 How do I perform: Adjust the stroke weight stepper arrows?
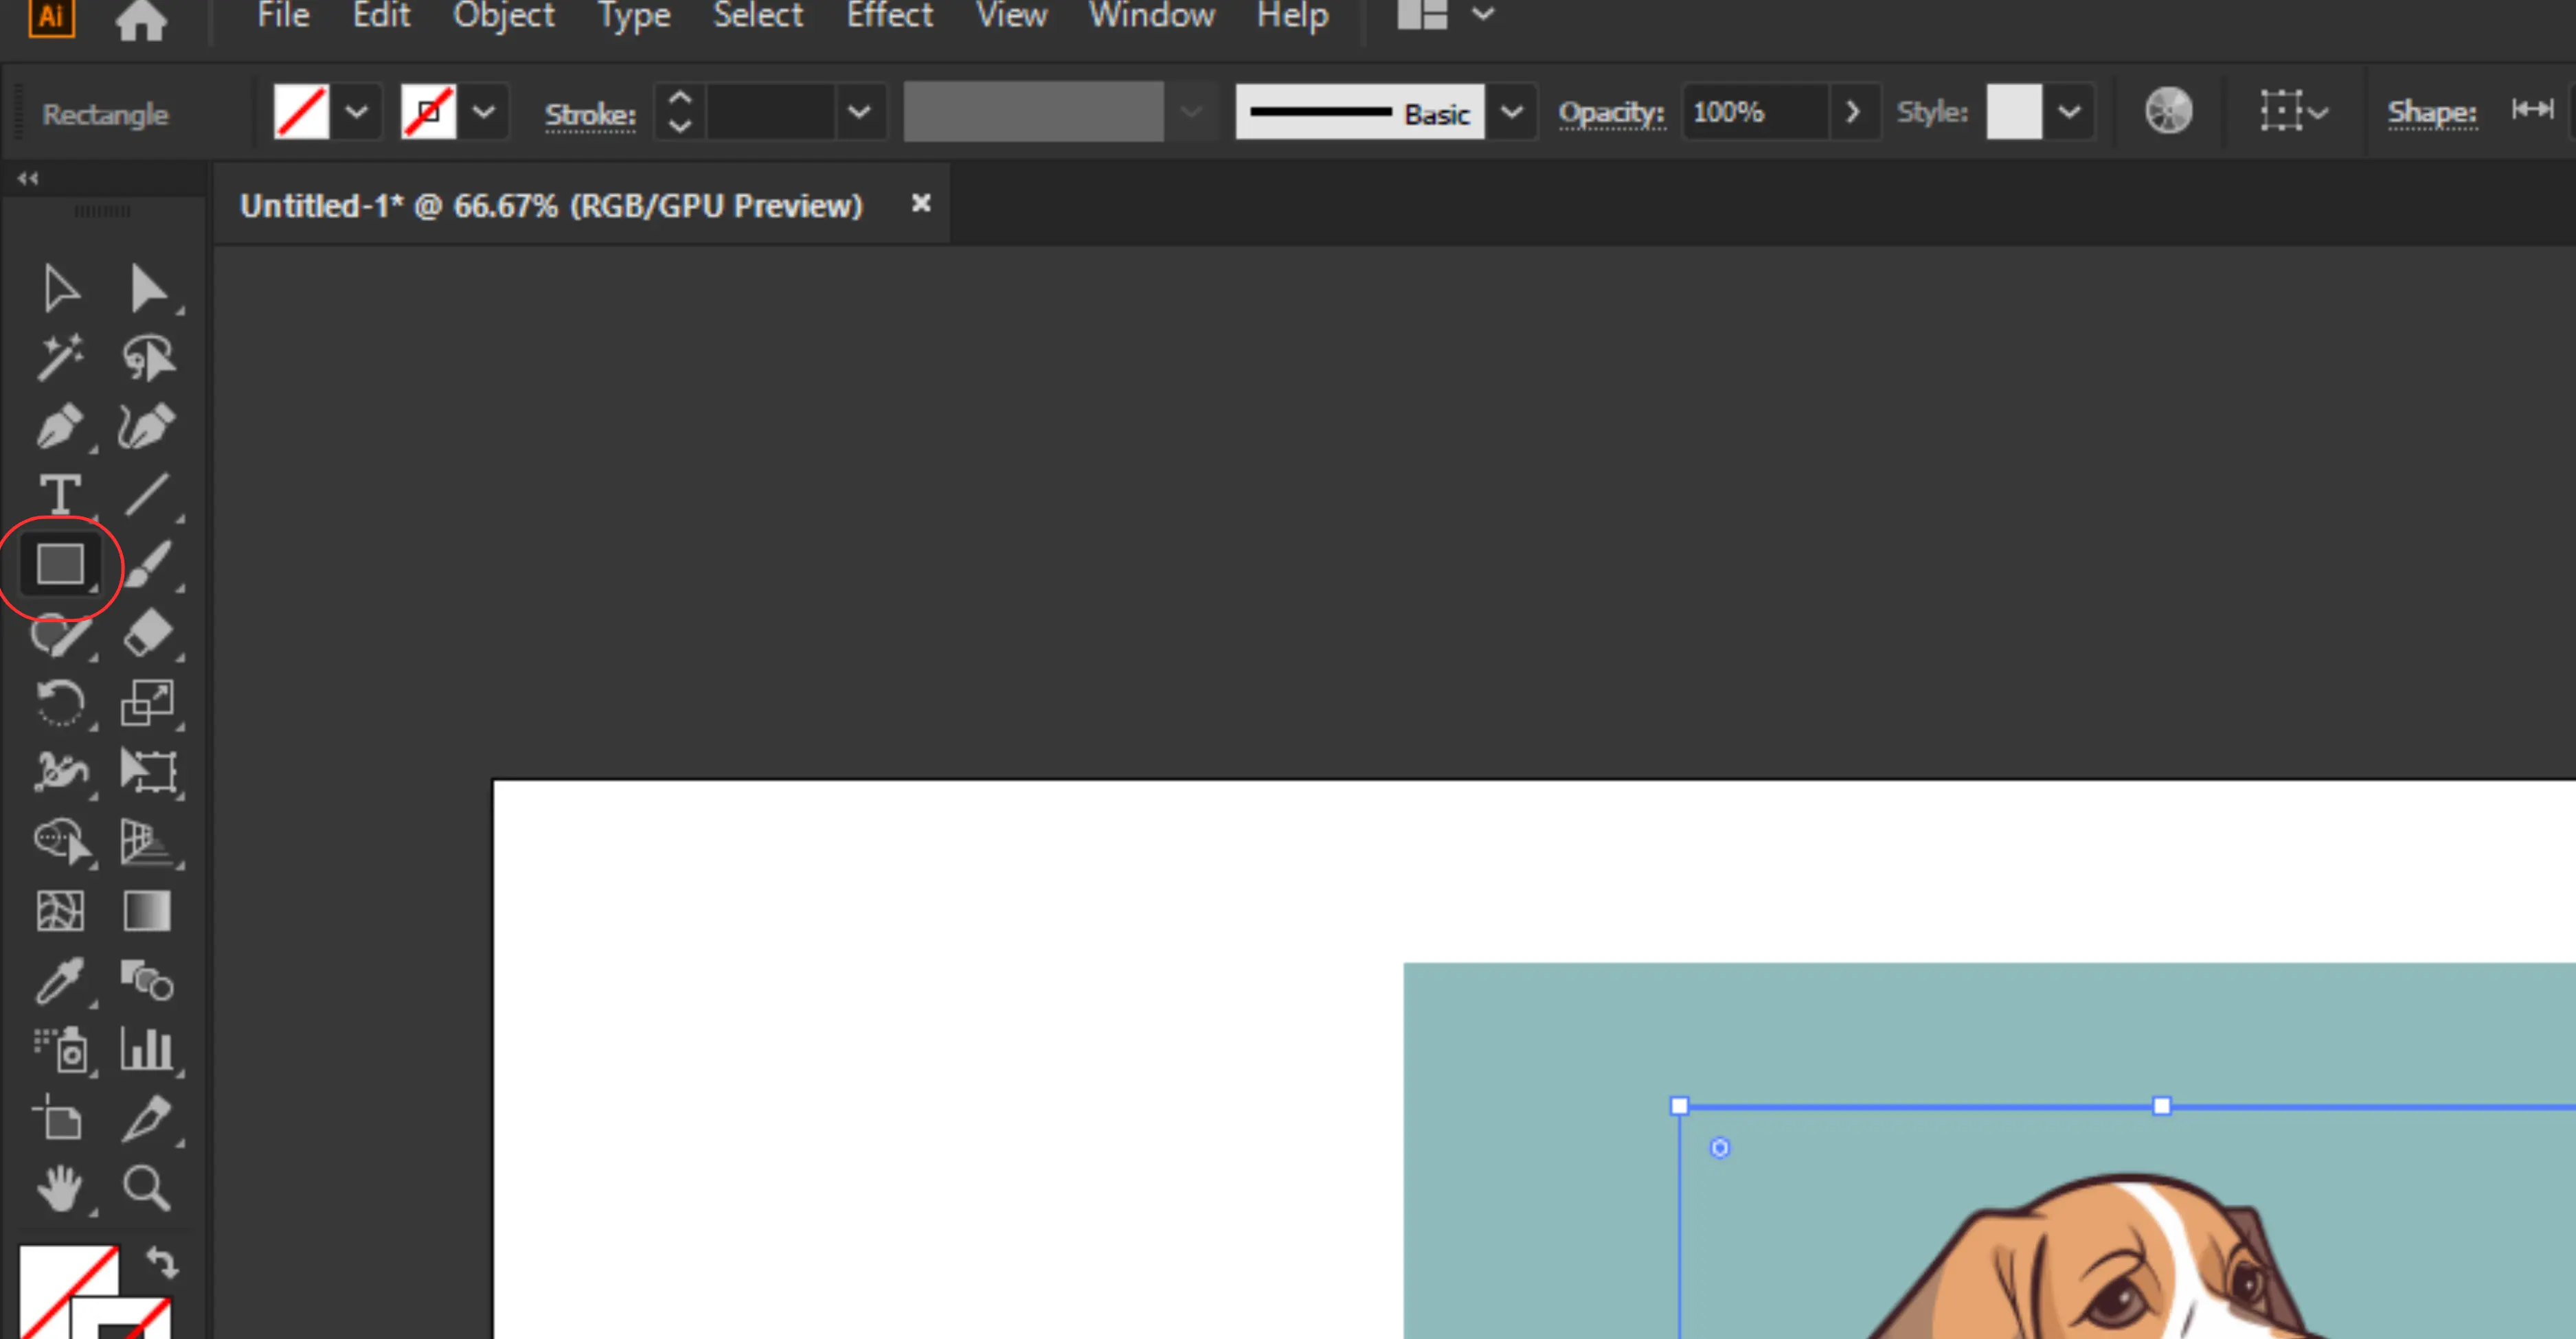pos(680,112)
